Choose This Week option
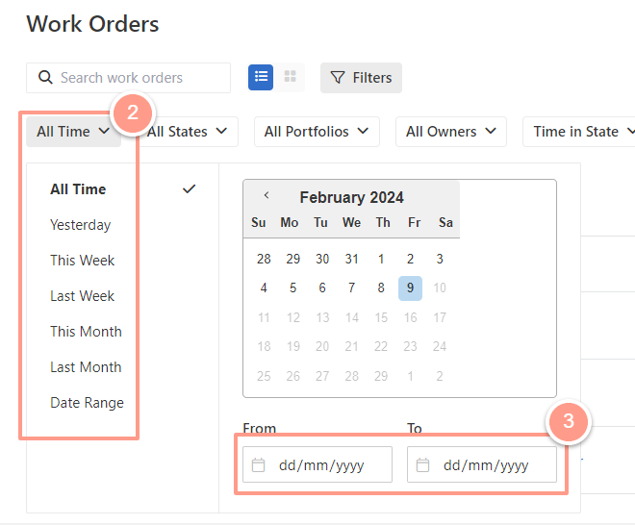 pyautogui.click(x=82, y=261)
